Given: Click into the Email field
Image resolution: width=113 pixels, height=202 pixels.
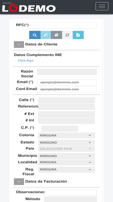Looking at the screenshot, I should 67,82.
